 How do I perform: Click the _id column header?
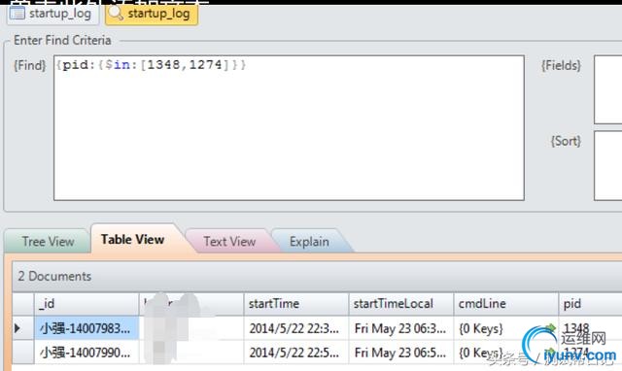click(86, 304)
